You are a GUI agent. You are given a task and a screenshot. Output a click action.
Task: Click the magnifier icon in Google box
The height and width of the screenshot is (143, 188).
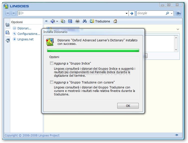click(167, 13)
